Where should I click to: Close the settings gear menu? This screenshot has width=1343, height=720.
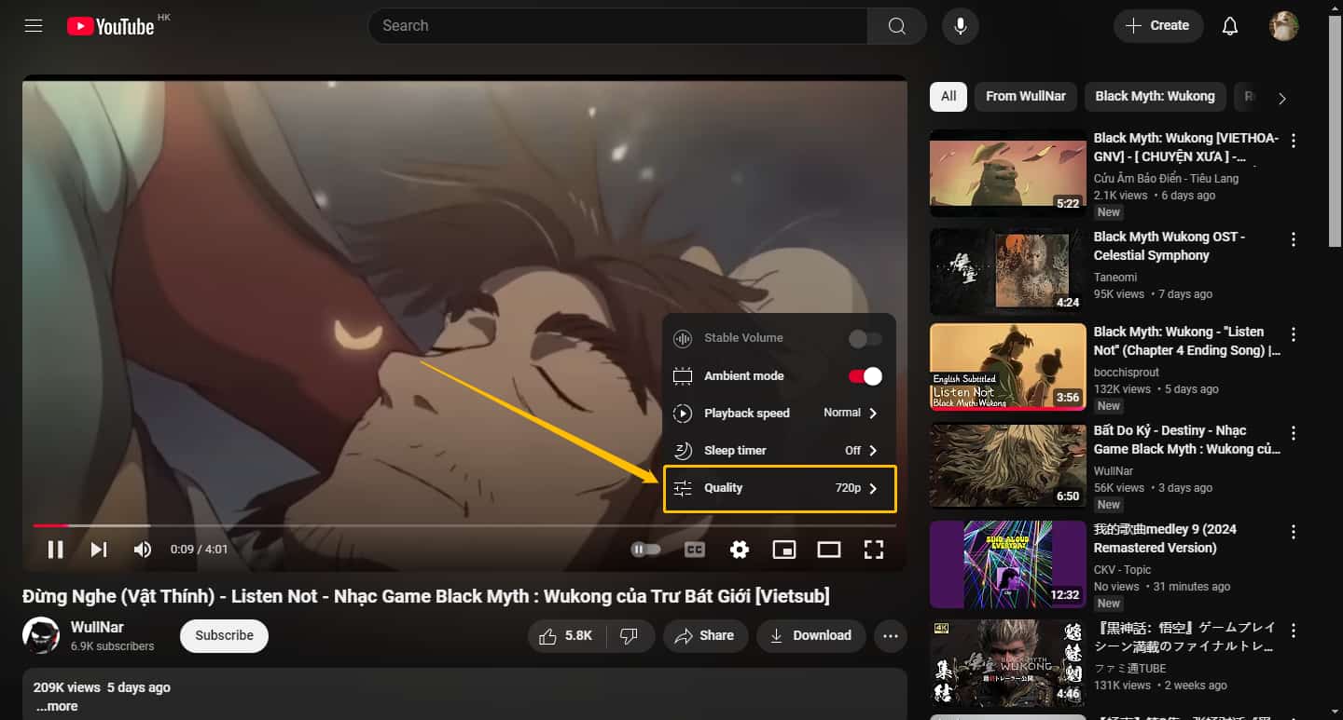tap(740, 550)
